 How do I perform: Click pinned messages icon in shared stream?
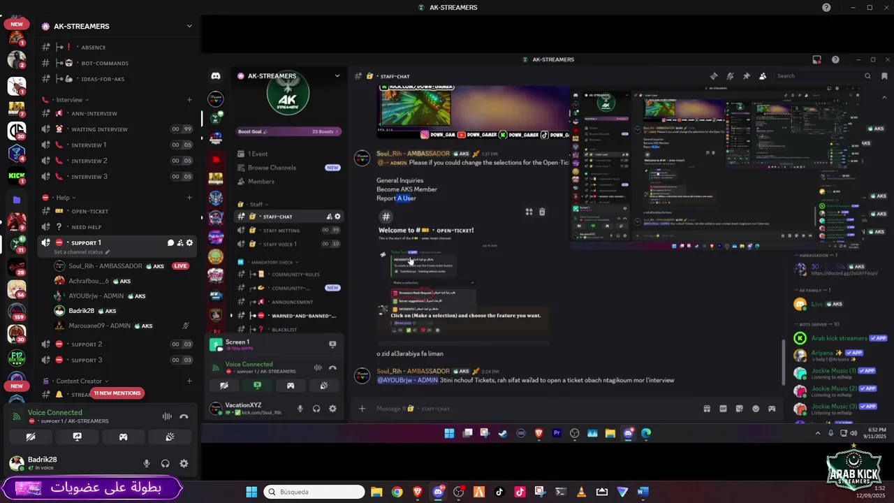(x=747, y=76)
